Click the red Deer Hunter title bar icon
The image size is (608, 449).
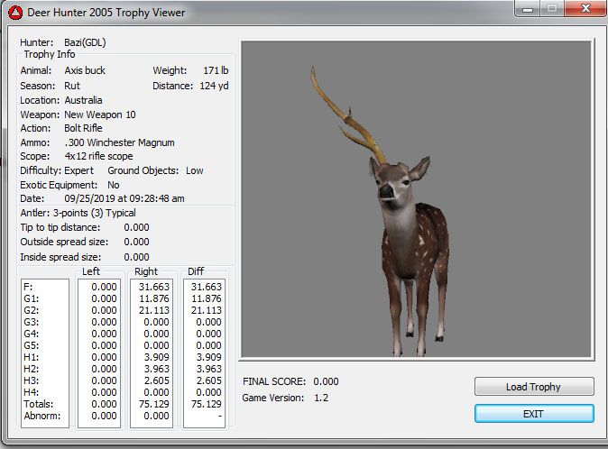[14, 12]
